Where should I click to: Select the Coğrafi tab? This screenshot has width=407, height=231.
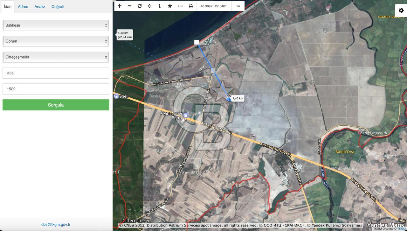tap(58, 7)
